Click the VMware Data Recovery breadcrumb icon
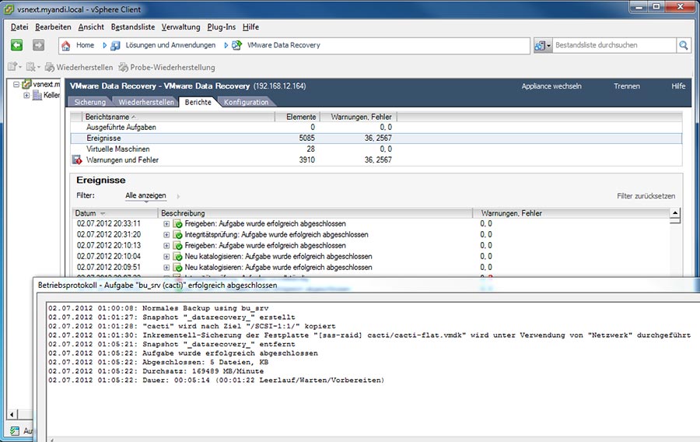The height and width of the screenshot is (442, 700). (236, 46)
